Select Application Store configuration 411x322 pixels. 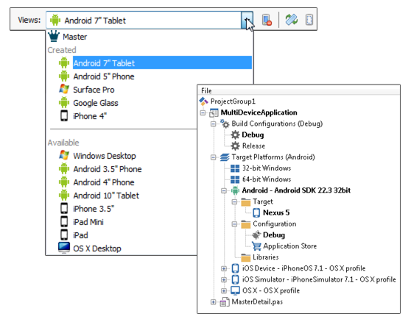(290, 246)
